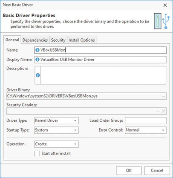
Task: Open the Error Control dropdown
Action: pos(146,130)
